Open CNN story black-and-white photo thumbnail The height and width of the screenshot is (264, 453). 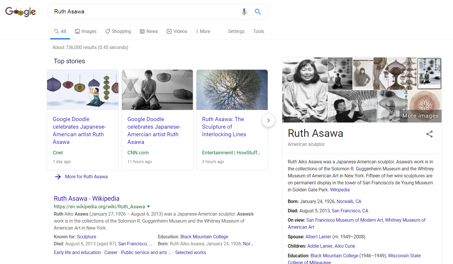point(158,90)
